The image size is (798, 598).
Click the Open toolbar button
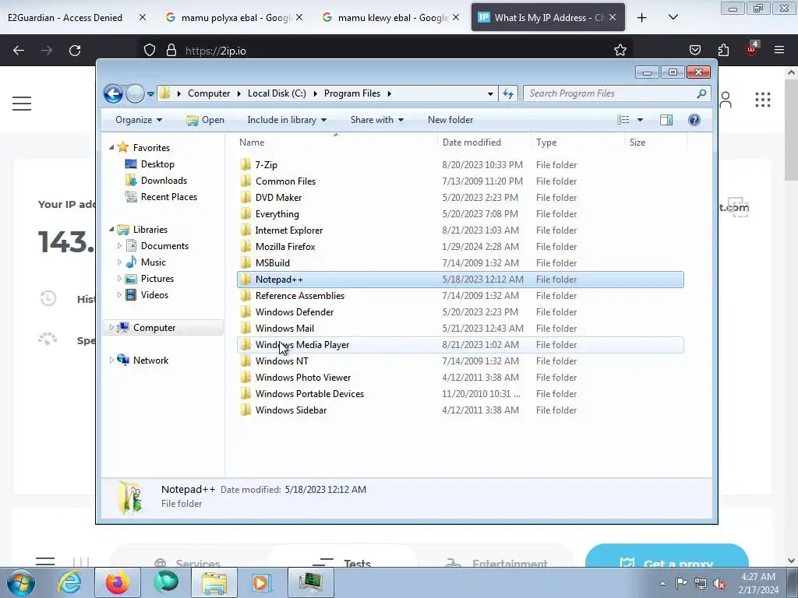point(205,120)
